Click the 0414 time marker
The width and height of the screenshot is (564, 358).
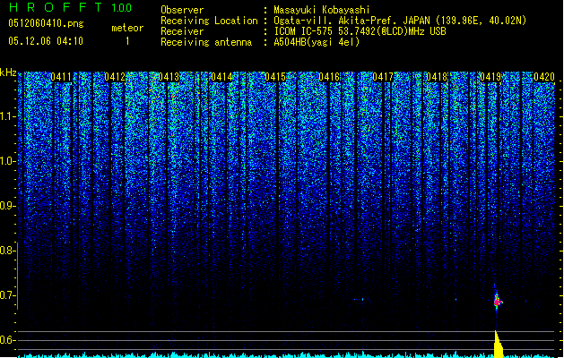pyautogui.click(x=221, y=77)
